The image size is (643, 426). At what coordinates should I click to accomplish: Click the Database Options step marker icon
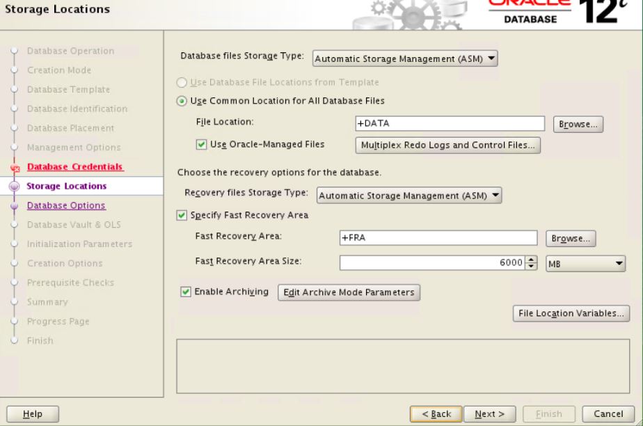pos(15,205)
